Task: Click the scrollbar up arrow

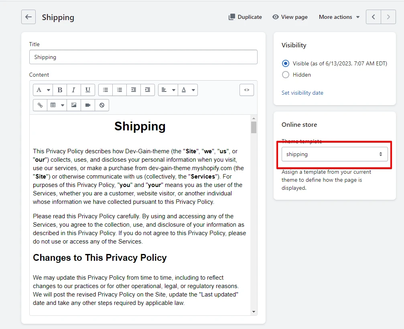Action: (x=254, y=118)
